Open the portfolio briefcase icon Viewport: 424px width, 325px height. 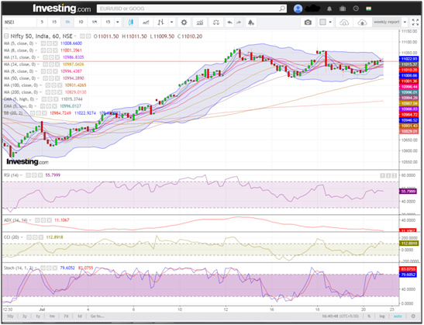(x=343, y=9)
